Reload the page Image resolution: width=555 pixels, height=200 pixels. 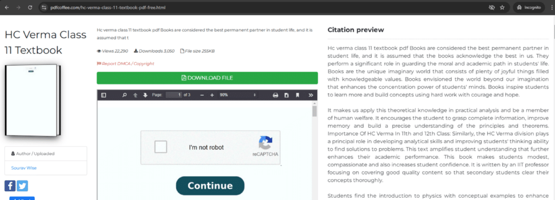30,7
